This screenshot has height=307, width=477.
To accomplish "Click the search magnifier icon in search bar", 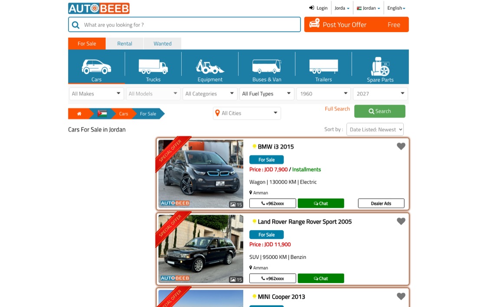I will (x=76, y=25).
